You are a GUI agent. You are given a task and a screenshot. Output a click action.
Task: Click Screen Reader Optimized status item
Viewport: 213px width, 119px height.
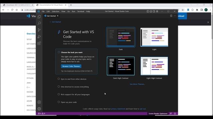[158, 113]
